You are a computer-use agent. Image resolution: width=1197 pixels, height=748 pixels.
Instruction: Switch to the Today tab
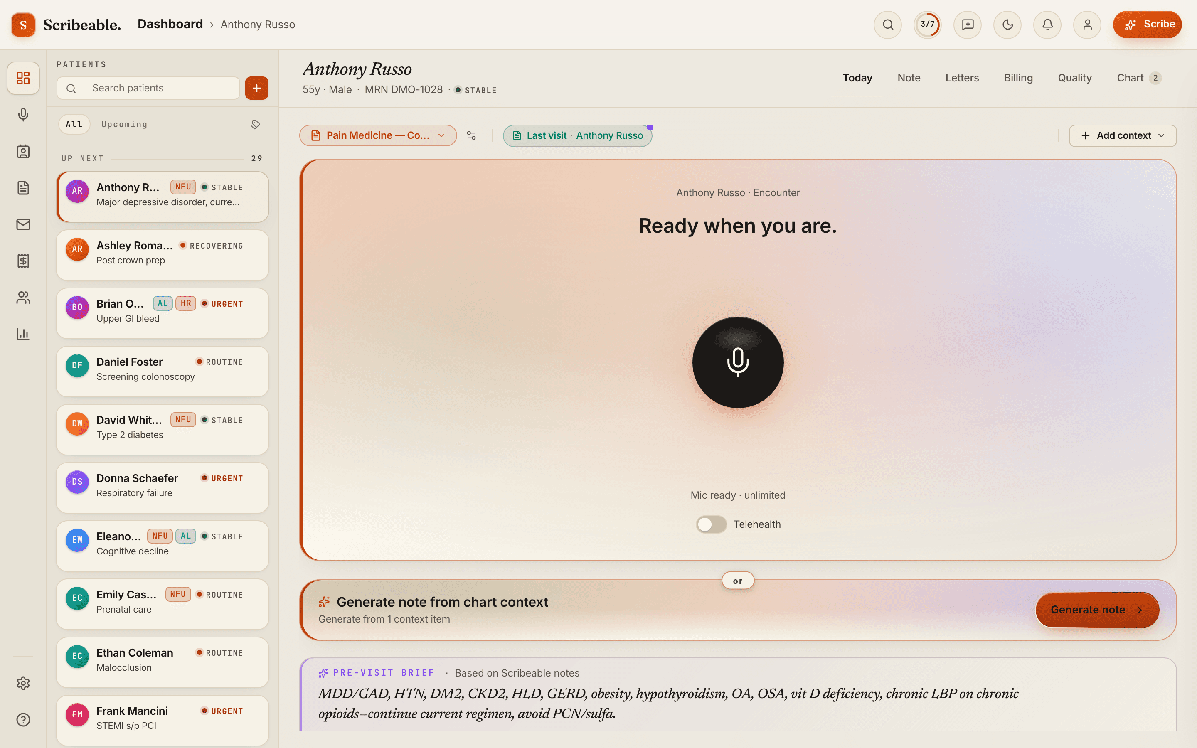(857, 78)
